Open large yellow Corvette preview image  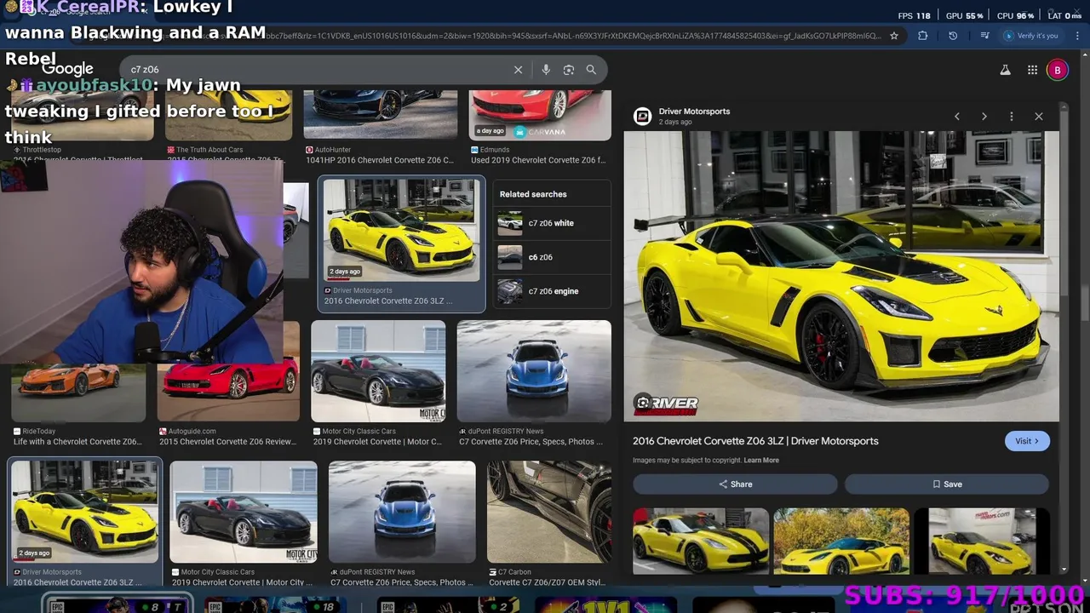tap(841, 276)
